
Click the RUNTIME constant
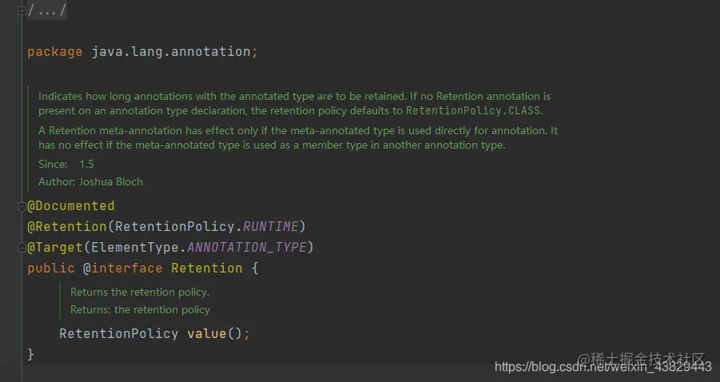click(270, 226)
